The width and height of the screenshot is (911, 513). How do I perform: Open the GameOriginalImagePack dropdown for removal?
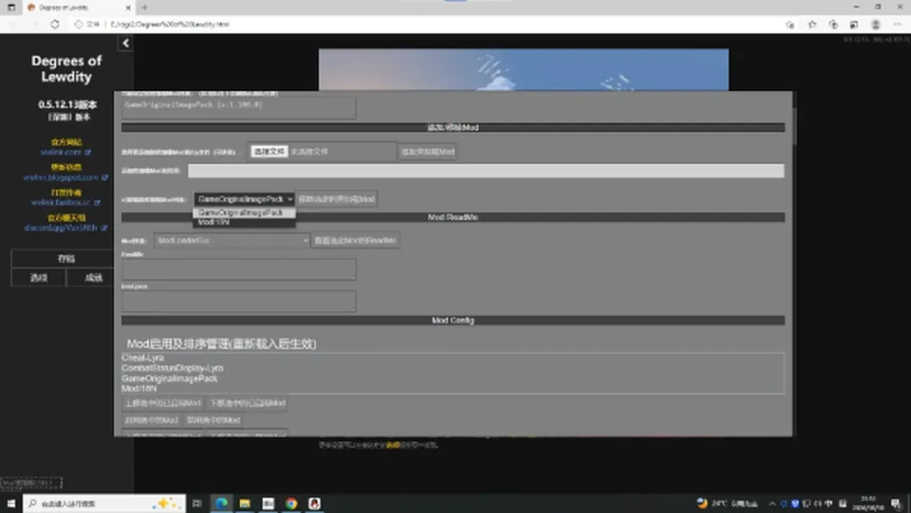(244, 199)
